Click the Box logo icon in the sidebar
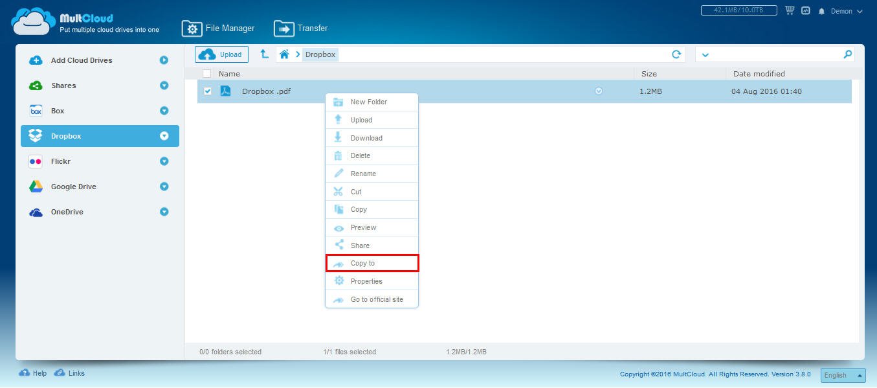This screenshot has width=877, height=388. coord(36,111)
